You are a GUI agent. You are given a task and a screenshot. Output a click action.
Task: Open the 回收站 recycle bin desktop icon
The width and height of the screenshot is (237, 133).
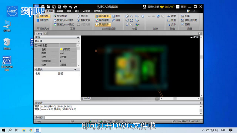[x=7, y=44]
